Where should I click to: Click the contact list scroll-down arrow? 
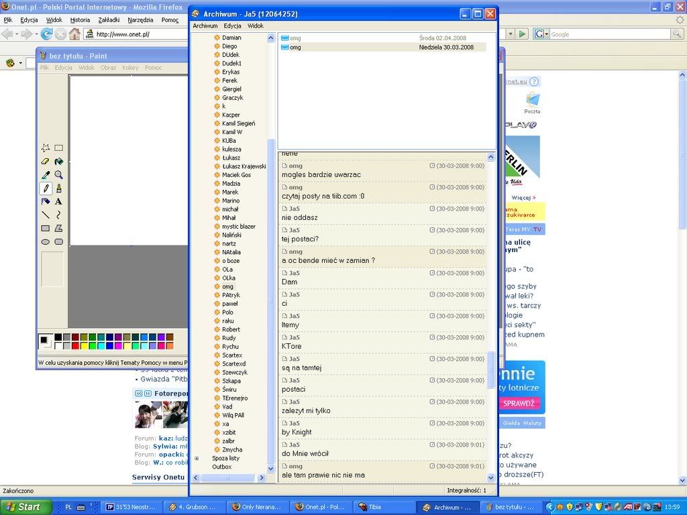click(x=270, y=468)
